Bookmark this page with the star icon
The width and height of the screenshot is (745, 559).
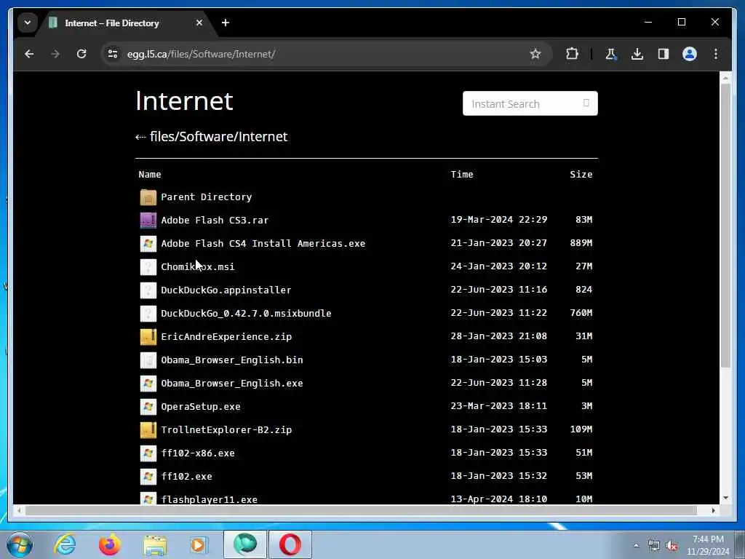pos(535,54)
